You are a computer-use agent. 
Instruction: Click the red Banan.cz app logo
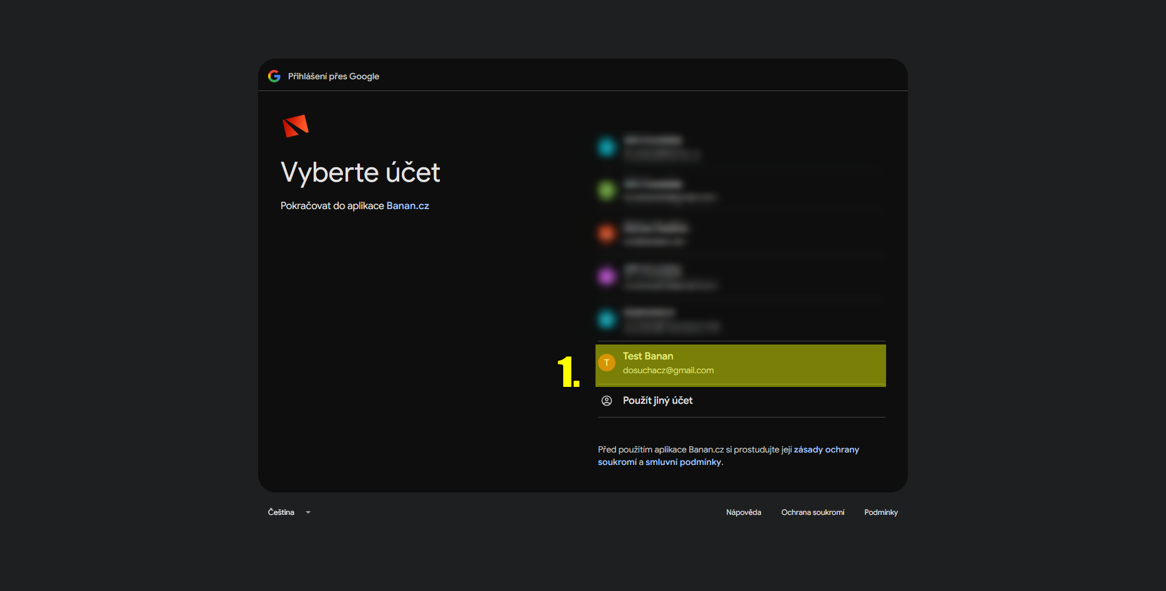coord(296,125)
